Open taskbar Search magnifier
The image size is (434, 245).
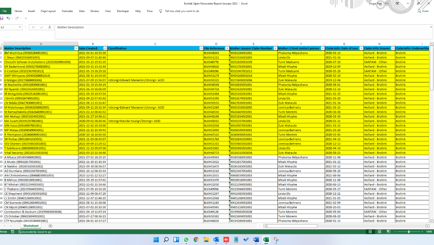[166, 240]
